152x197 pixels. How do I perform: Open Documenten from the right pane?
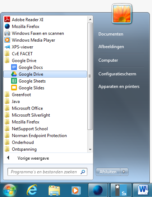coord(111,34)
